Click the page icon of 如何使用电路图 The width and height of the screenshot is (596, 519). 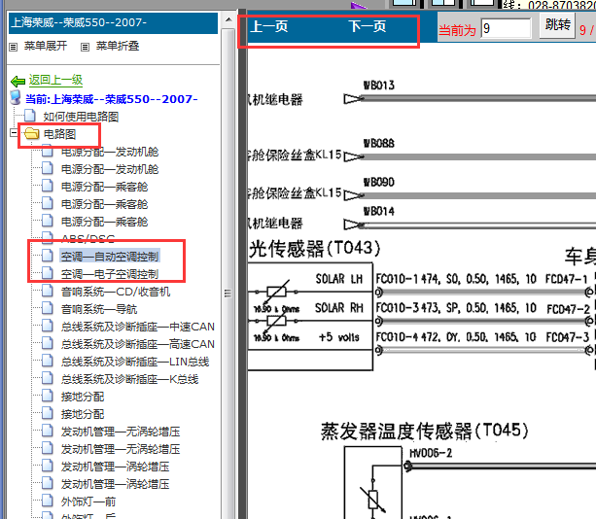click(30, 116)
